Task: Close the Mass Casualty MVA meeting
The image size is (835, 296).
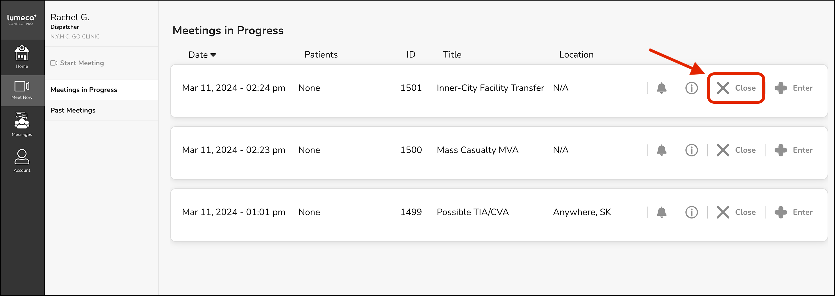Action: pos(736,150)
